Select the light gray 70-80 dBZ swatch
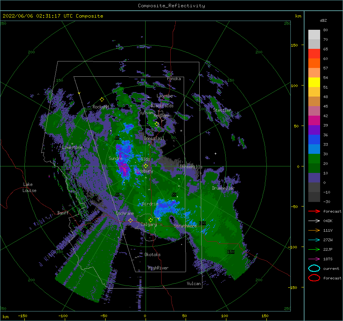The height and width of the screenshot is (321, 343). coord(314,35)
